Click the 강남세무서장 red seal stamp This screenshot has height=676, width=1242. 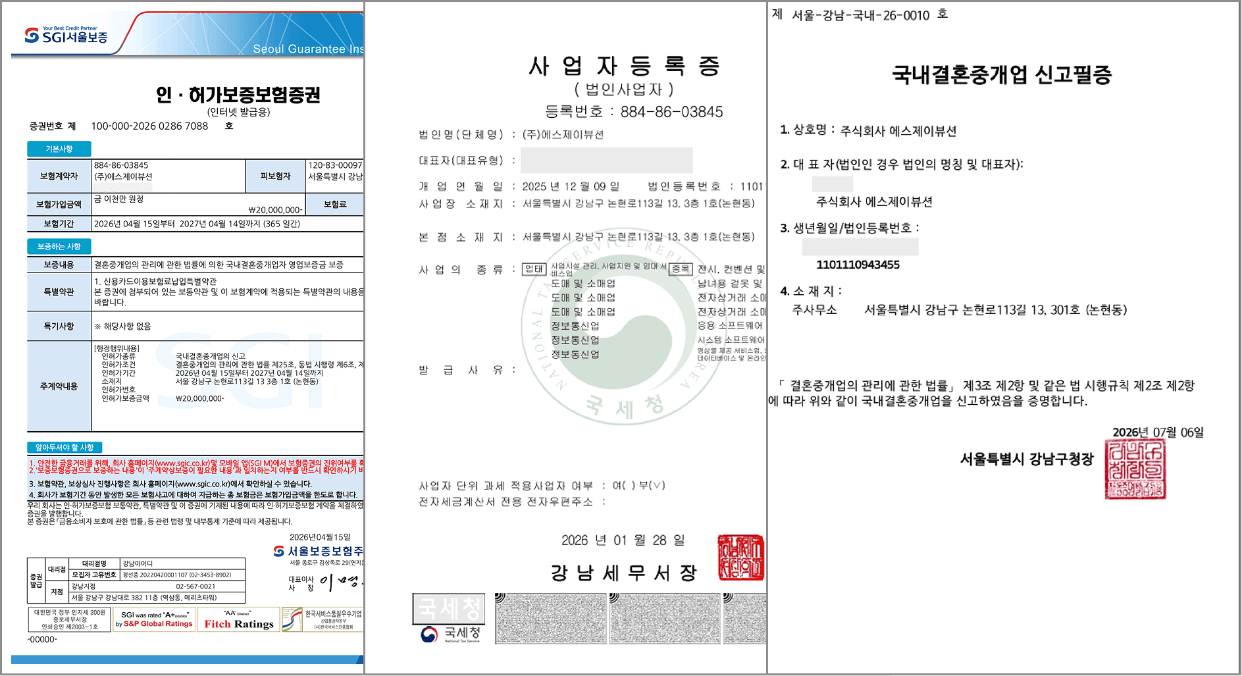click(740, 558)
